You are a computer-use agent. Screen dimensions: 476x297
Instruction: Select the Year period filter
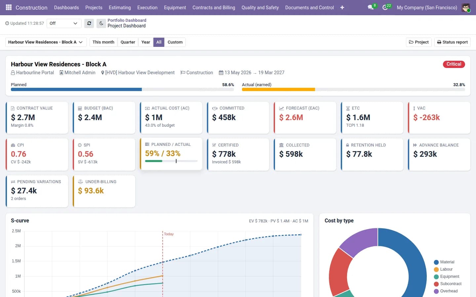(x=146, y=42)
